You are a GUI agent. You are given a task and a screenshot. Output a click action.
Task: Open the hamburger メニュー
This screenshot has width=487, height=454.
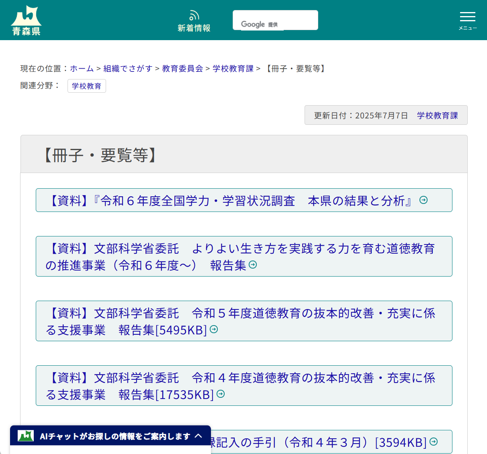(467, 17)
